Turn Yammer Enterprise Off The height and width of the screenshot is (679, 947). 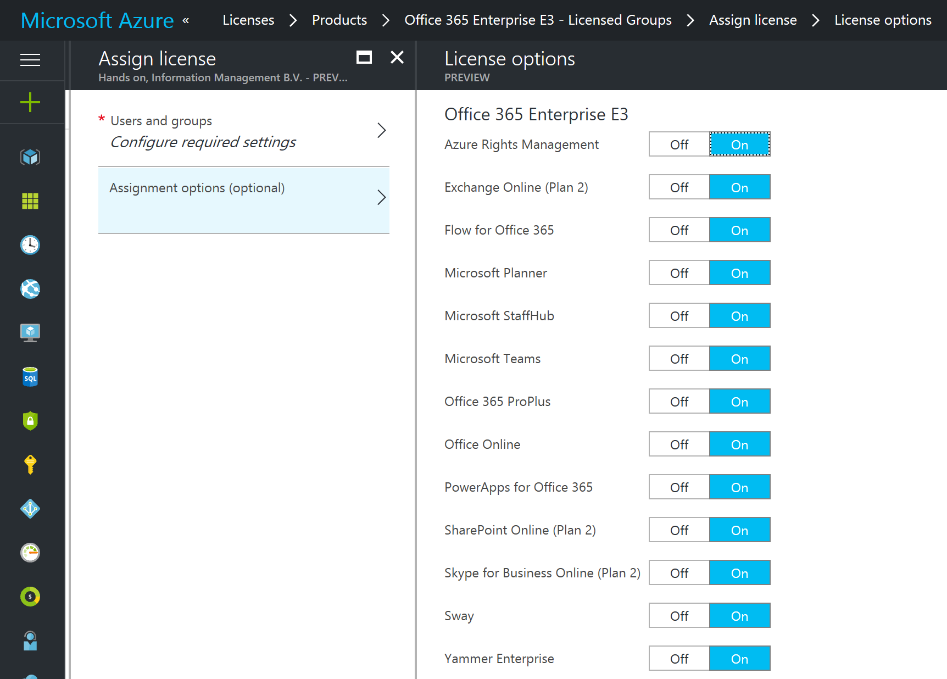pyautogui.click(x=679, y=659)
